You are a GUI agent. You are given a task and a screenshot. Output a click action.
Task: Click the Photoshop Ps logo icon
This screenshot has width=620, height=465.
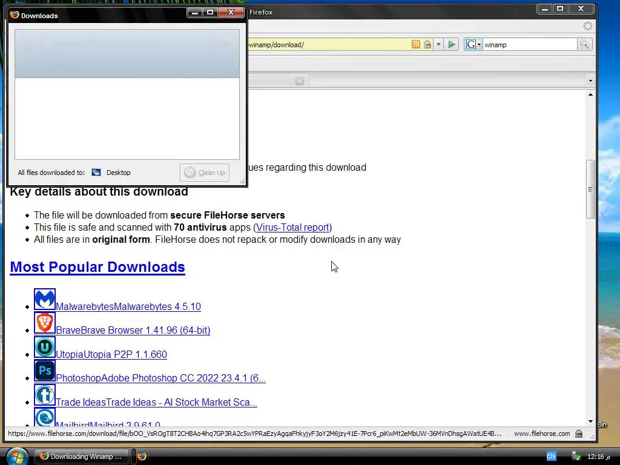45,371
